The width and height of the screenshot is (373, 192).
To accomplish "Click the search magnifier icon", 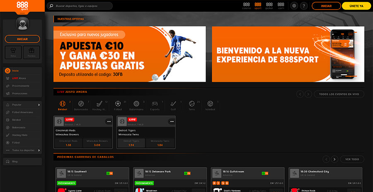I will 51,6.
